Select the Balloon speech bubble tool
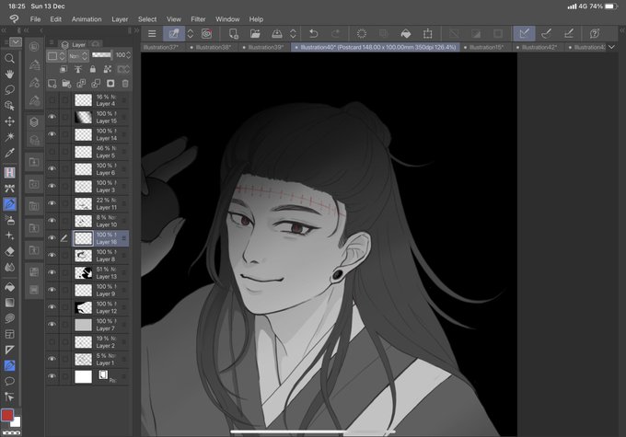 [x=9, y=381]
